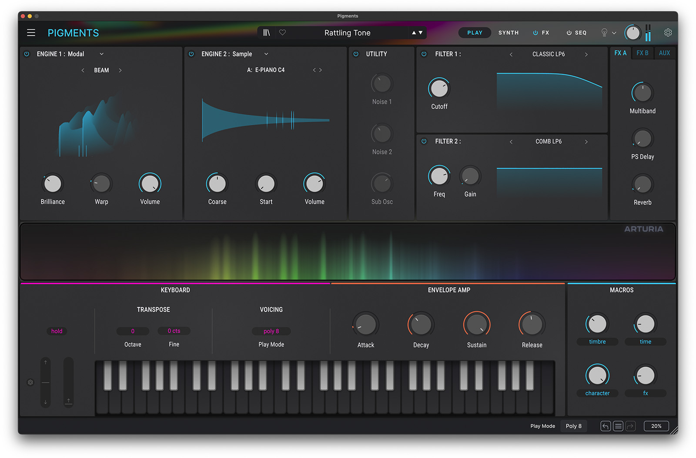Open the preset browser library icon
The height and width of the screenshot is (458, 696).
[267, 33]
